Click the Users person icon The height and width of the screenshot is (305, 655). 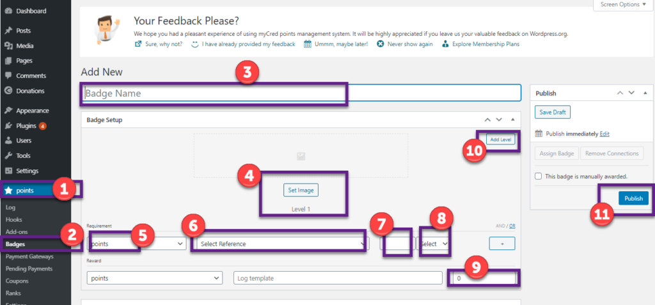(8, 141)
